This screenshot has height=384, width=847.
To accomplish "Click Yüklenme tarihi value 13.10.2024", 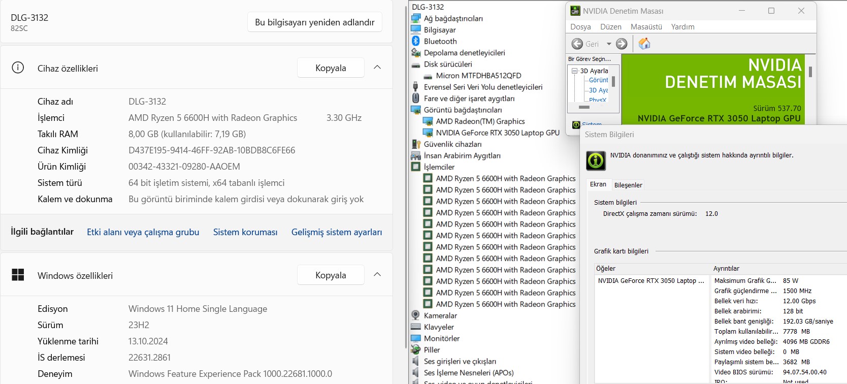I will 148,341.
